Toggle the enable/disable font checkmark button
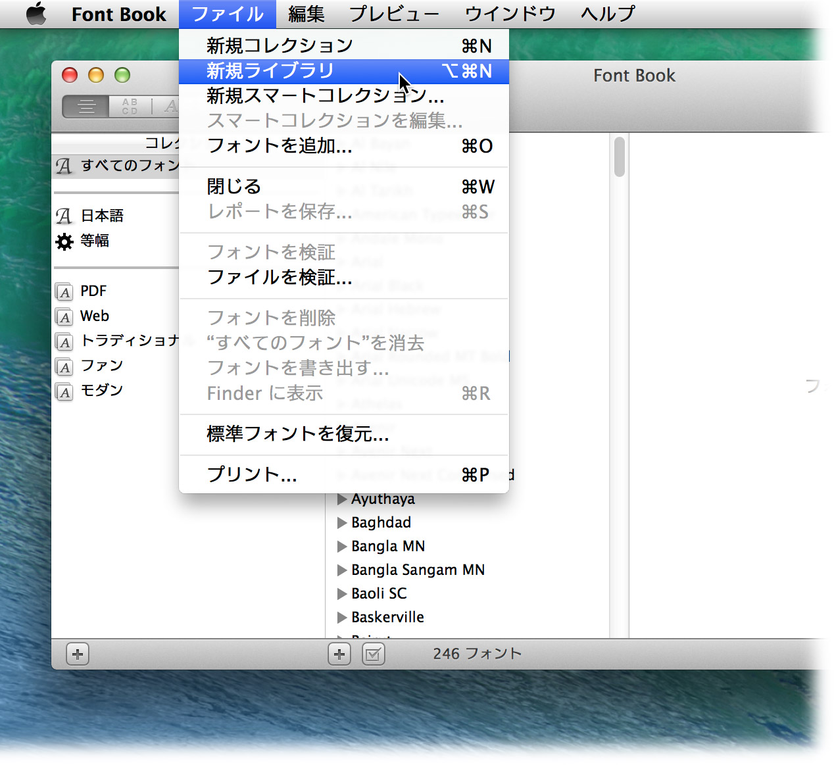The width and height of the screenshot is (834, 765). (x=374, y=654)
